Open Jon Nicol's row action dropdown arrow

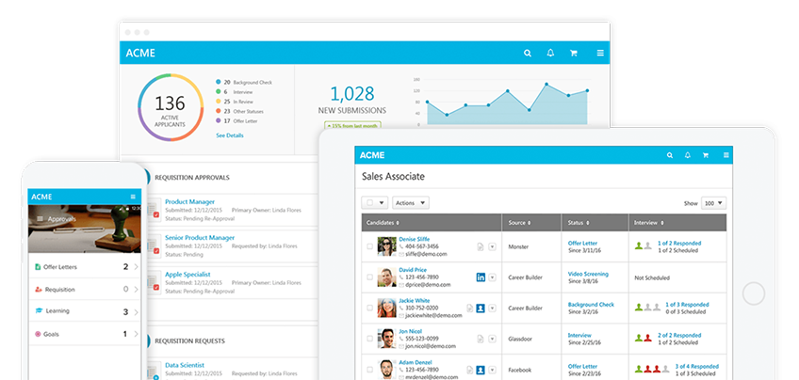point(492,339)
